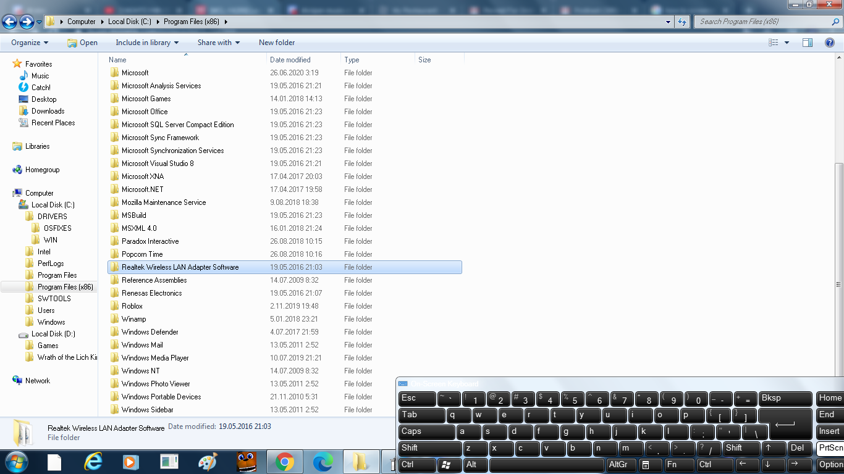
Task: Open the Organize dropdown menu
Action: (30, 43)
